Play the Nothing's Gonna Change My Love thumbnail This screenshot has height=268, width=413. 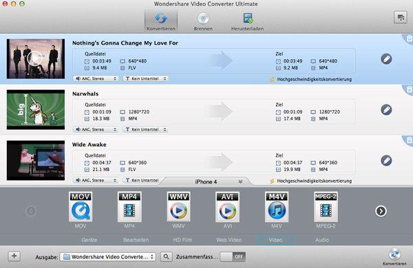click(34, 58)
